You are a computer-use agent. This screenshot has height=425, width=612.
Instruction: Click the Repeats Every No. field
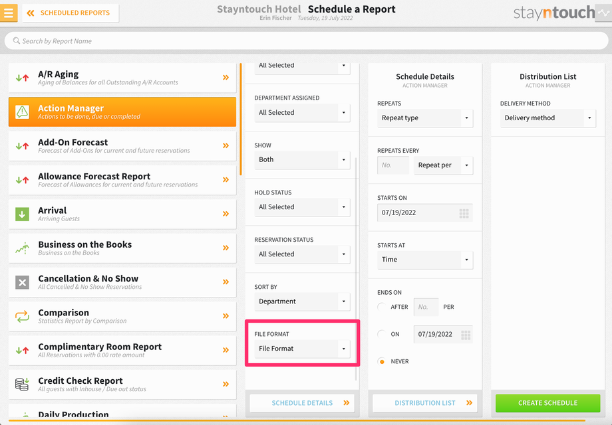click(x=393, y=165)
